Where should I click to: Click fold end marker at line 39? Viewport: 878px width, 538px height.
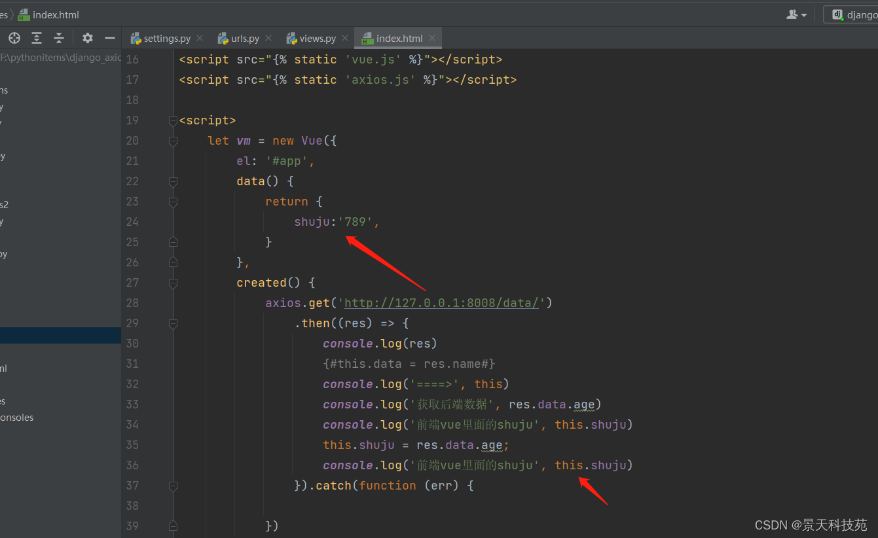[x=173, y=526]
